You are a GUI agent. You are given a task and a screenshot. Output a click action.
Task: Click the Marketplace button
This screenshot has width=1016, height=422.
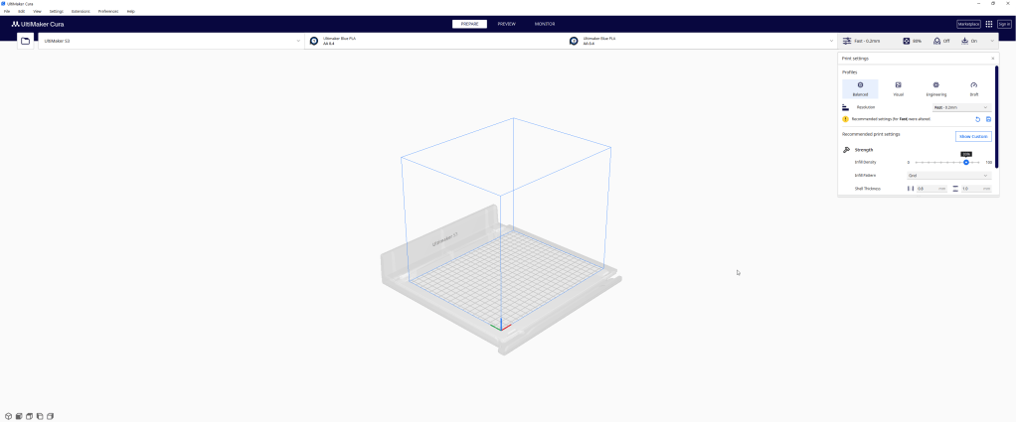point(968,24)
